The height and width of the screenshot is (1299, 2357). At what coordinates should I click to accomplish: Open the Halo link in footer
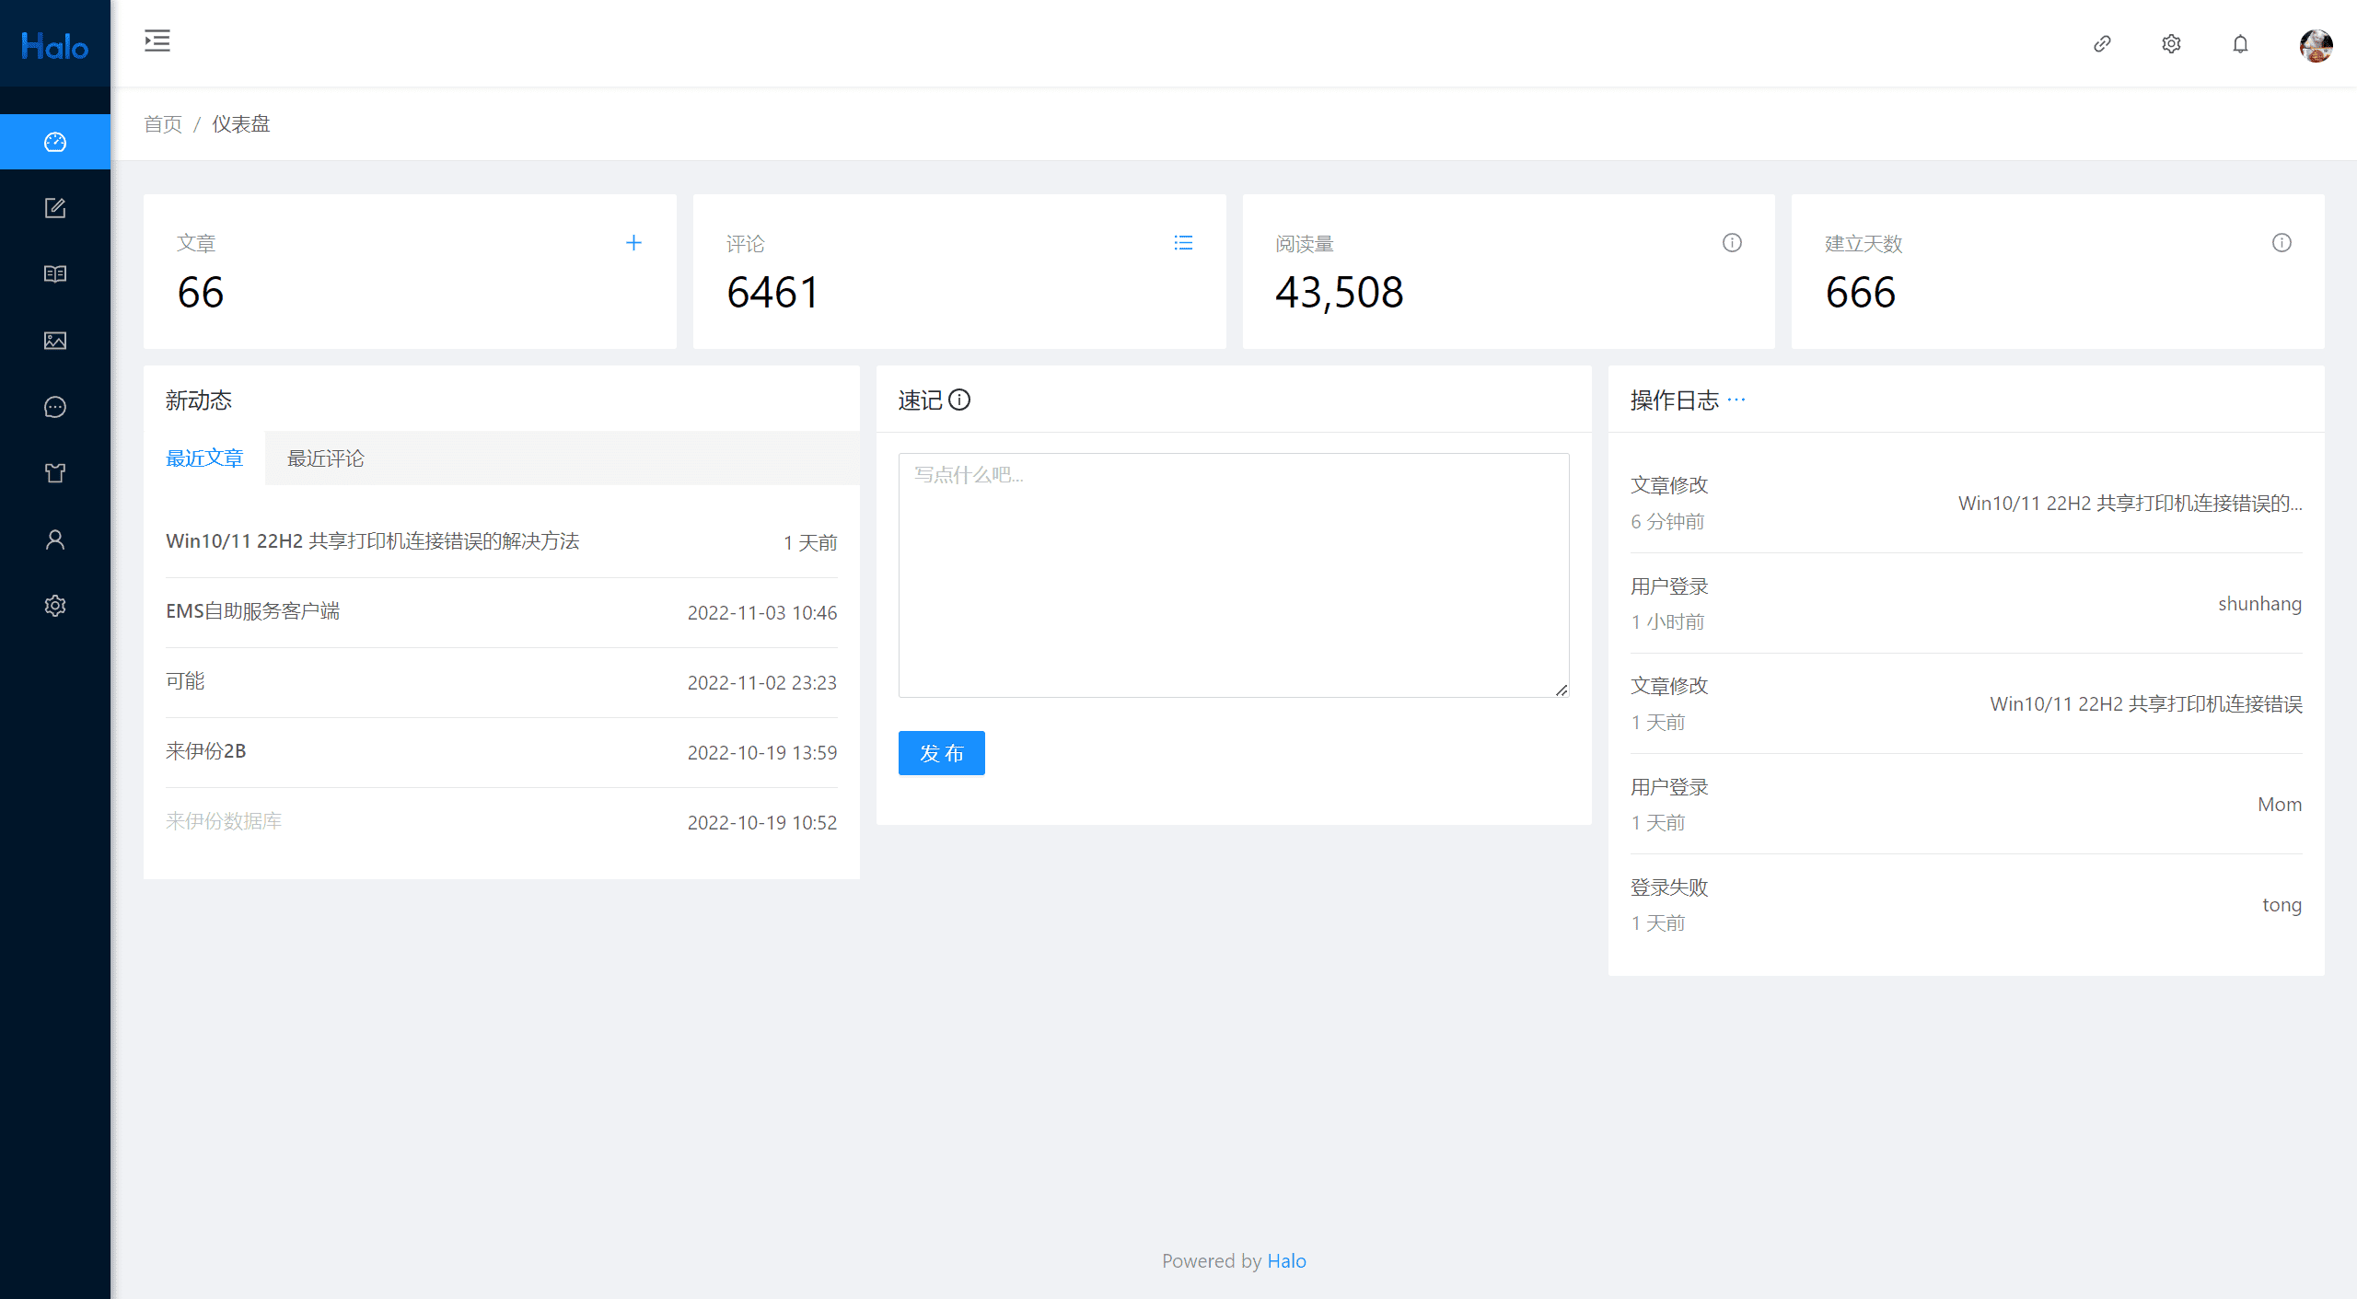coord(1286,1261)
